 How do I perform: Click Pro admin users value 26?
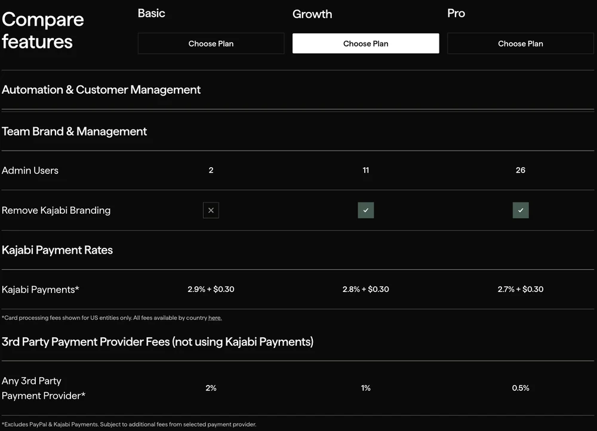pos(521,170)
